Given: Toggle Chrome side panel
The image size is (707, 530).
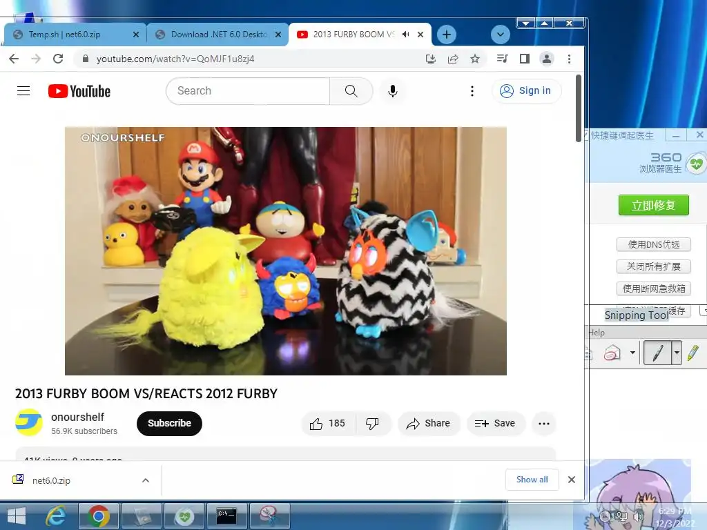Looking at the screenshot, I should click(525, 59).
